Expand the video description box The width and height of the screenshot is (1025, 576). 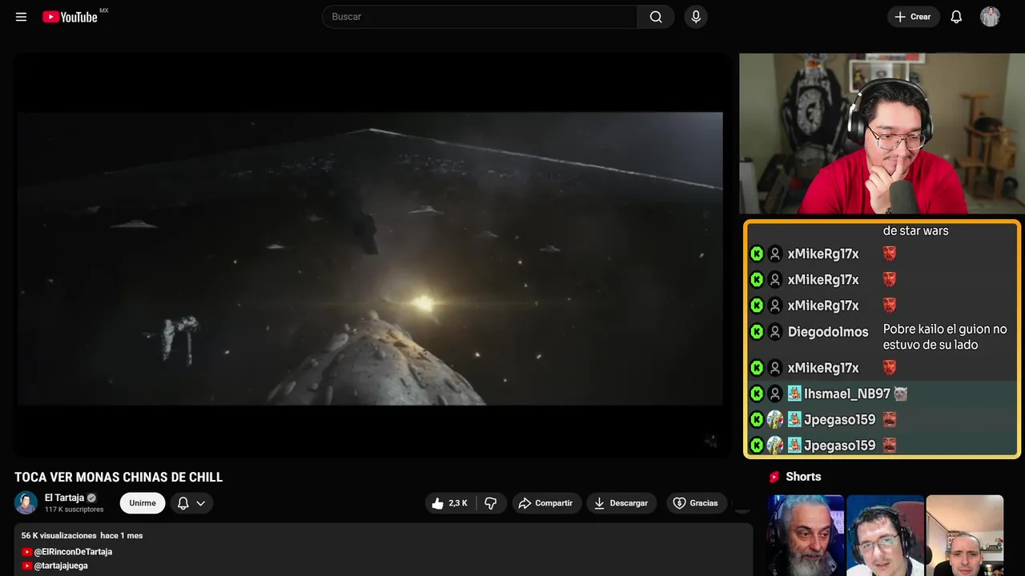point(384,550)
